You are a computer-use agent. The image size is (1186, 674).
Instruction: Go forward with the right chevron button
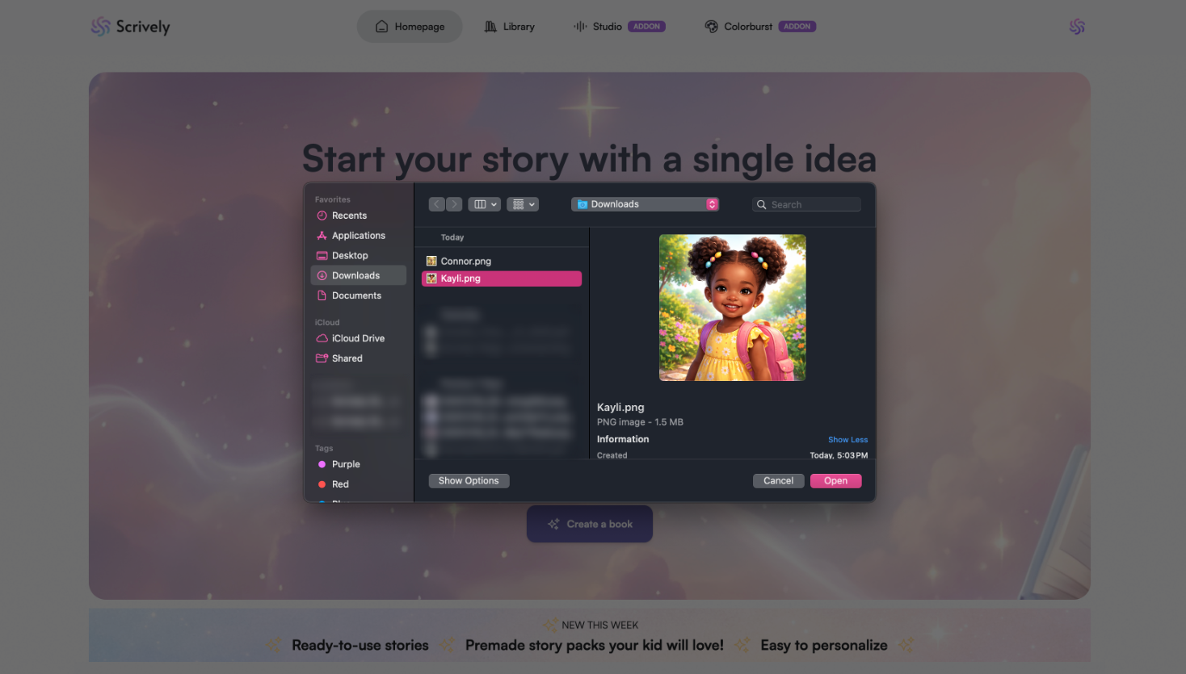(x=454, y=204)
